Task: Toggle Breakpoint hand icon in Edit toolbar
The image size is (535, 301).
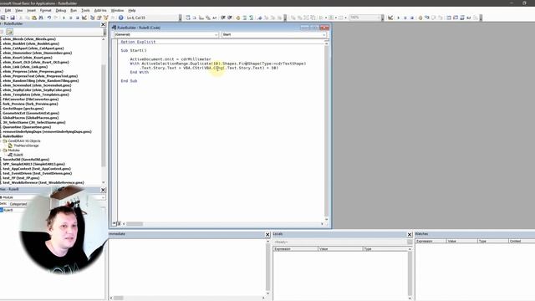Action: point(237,18)
